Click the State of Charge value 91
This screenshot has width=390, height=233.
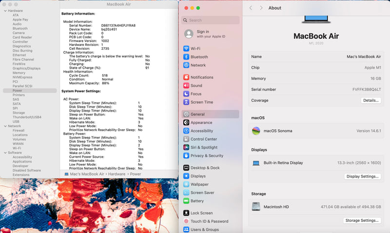(147, 68)
